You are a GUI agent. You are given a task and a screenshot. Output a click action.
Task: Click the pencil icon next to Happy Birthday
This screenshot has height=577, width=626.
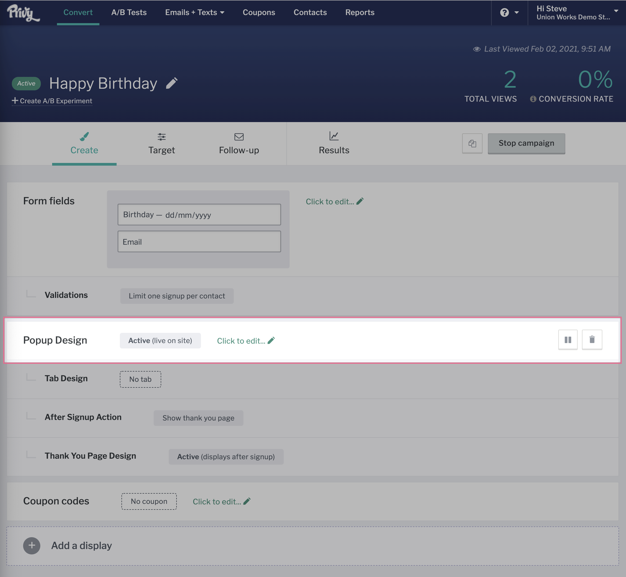(x=172, y=83)
